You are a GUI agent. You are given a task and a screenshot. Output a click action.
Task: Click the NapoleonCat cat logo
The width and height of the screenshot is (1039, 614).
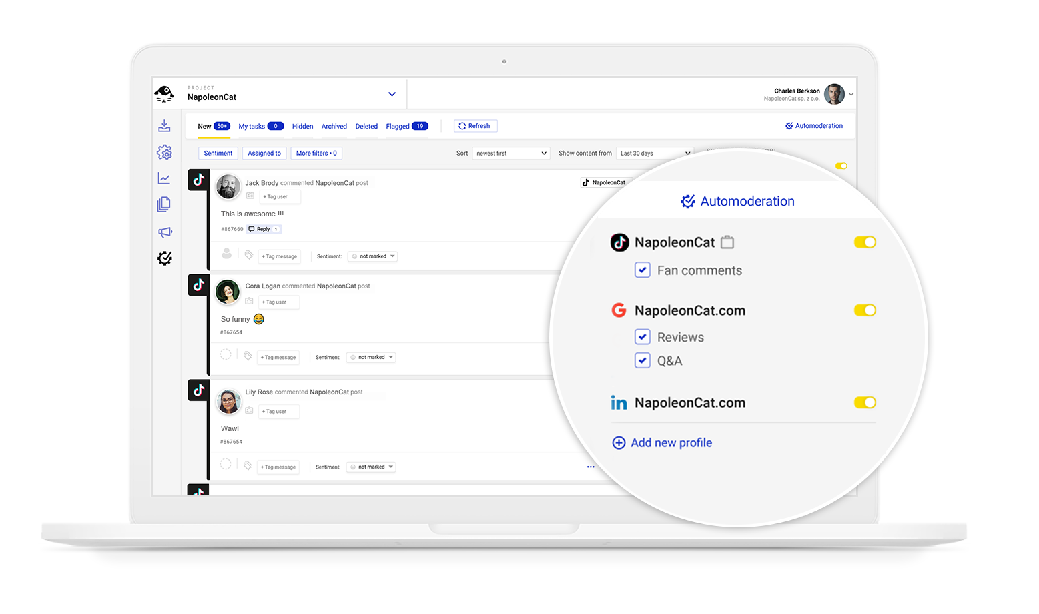coord(164,94)
